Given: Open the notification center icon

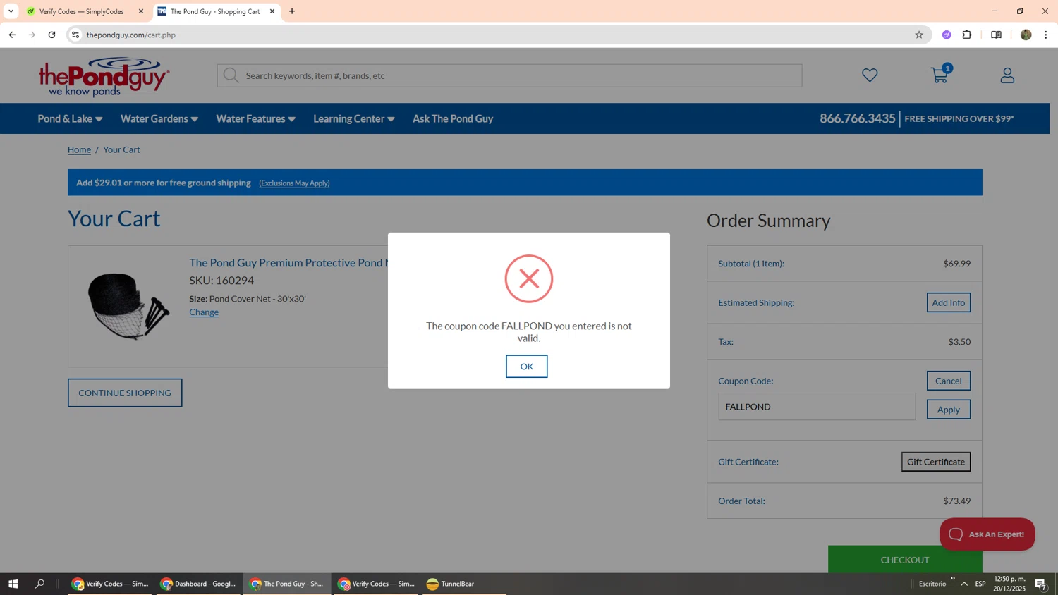Looking at the screenshot, I should 1040,584.
